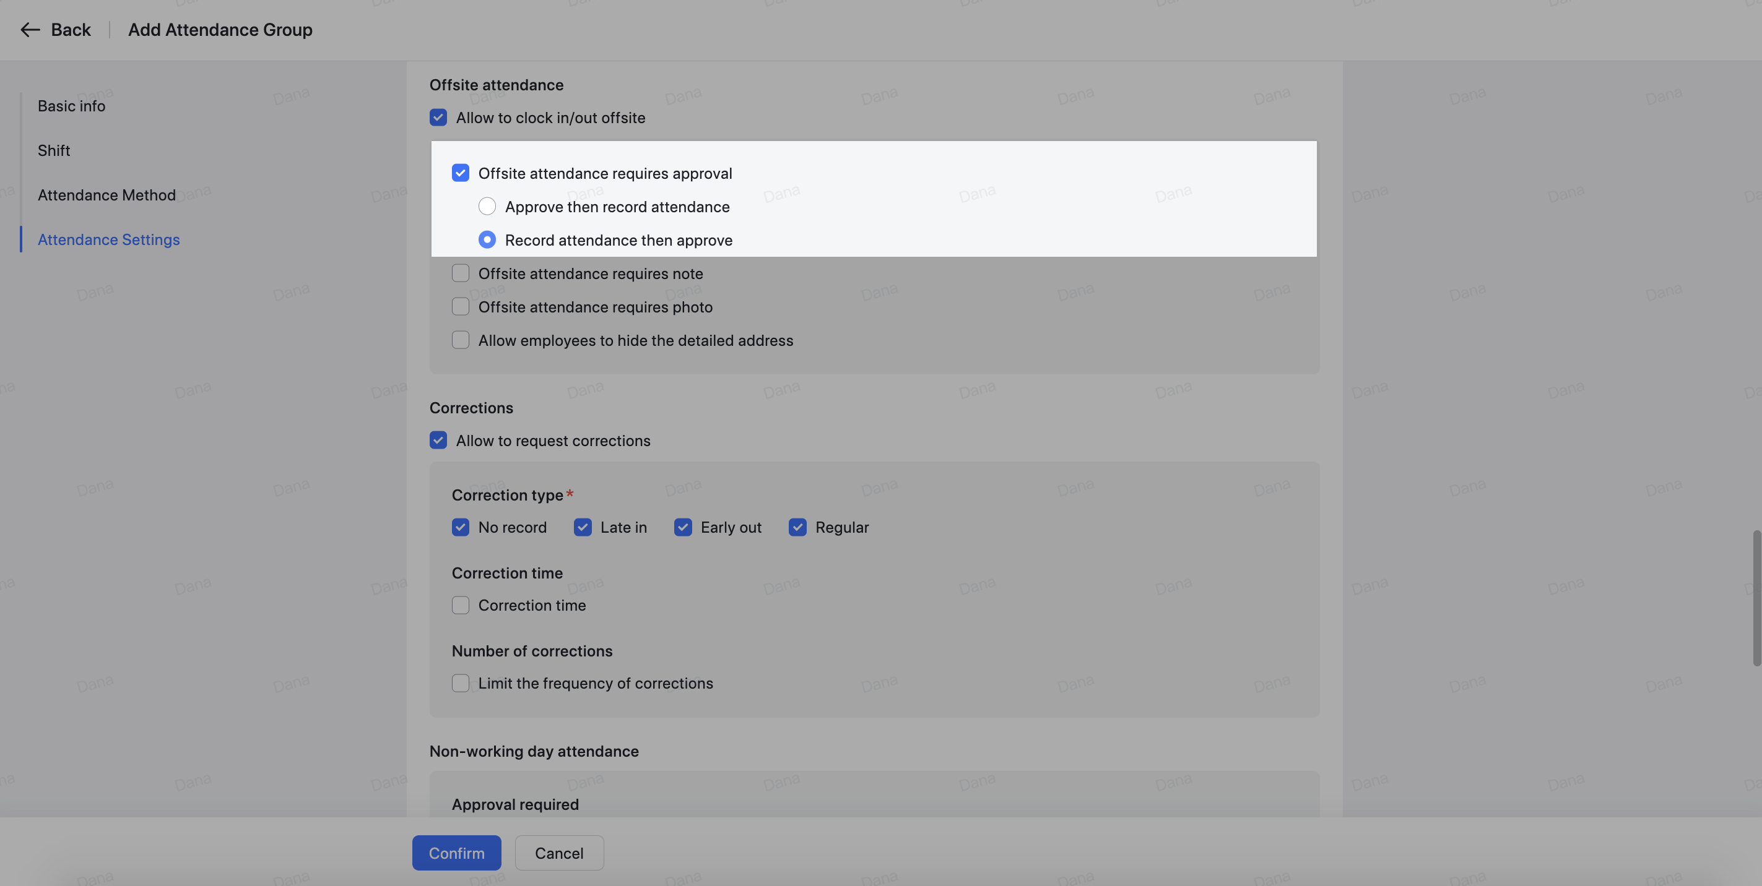Disable the Early out correction type
This screenshot has height=886, width=1762.
pos(683,527)
